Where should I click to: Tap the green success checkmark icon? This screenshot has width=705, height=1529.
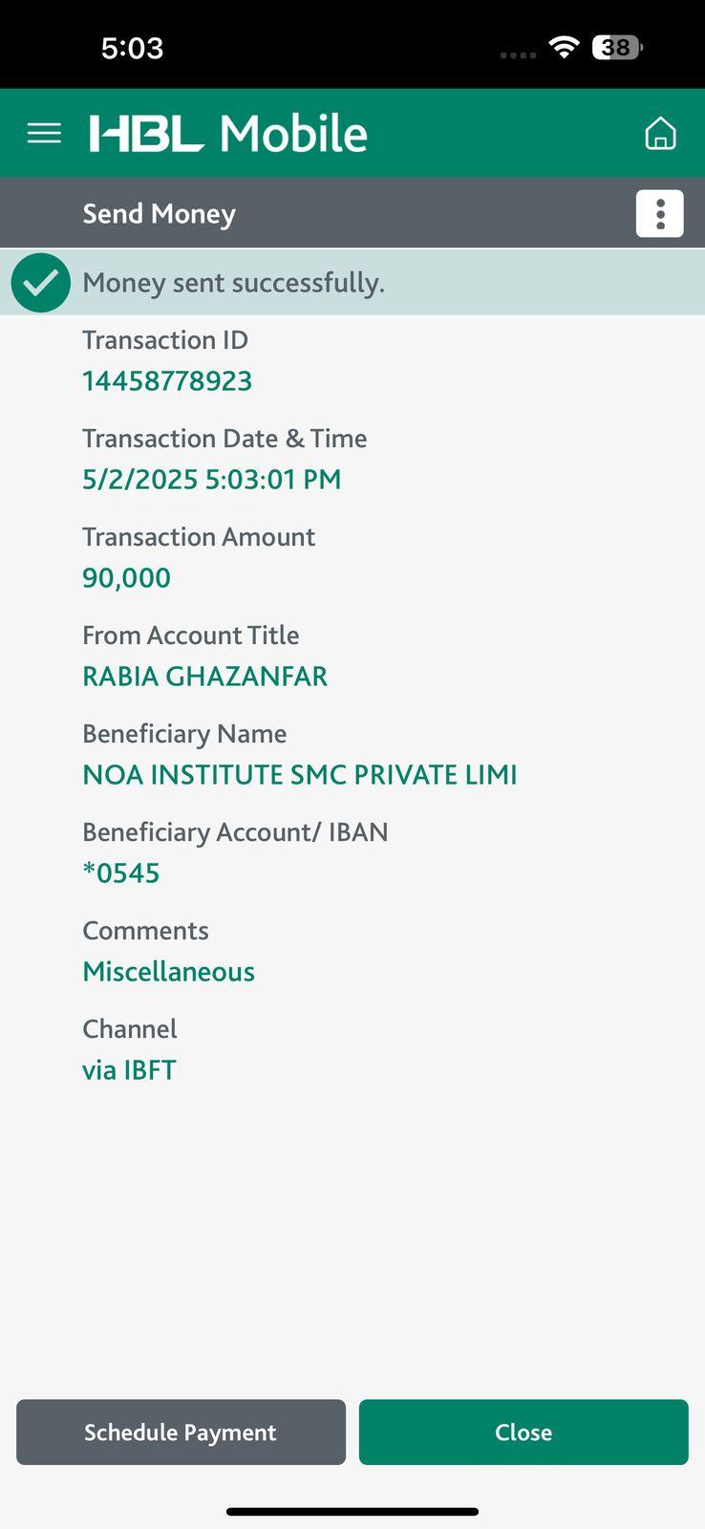click(x=41, y=283)
